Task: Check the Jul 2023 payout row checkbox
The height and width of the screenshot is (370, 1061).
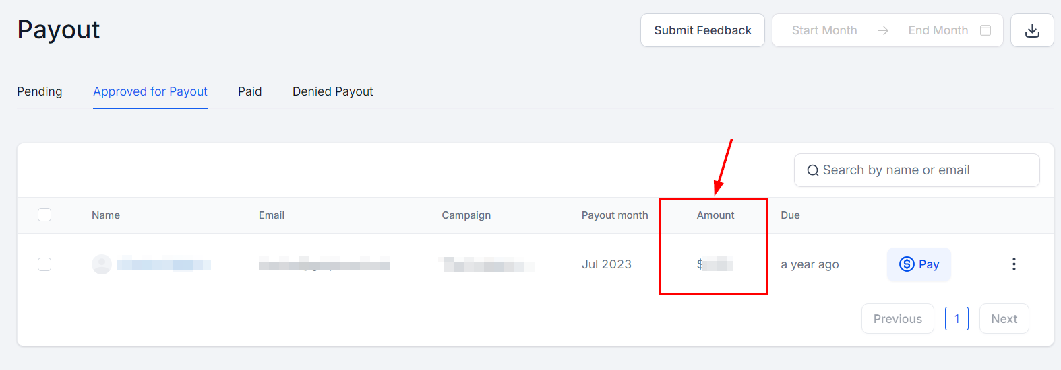Action: point(44,264)
